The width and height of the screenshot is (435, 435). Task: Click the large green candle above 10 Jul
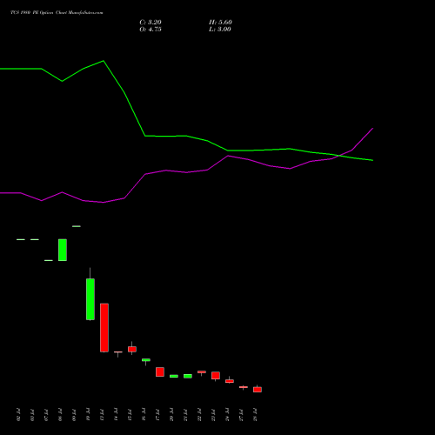point(90,299)
